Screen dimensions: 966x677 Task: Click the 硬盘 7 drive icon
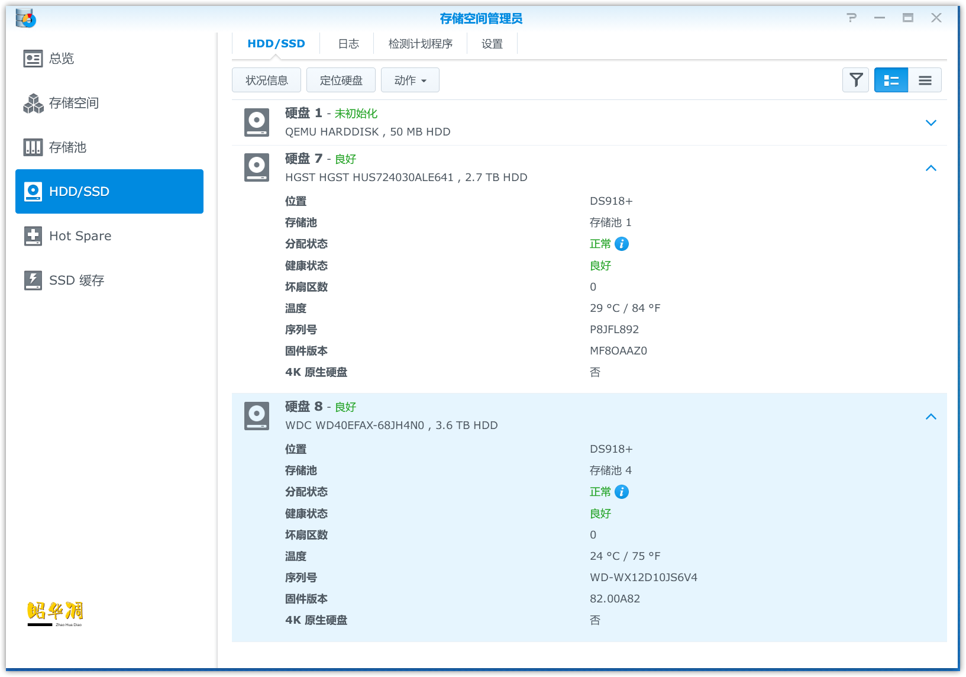(x=257, y=167)
